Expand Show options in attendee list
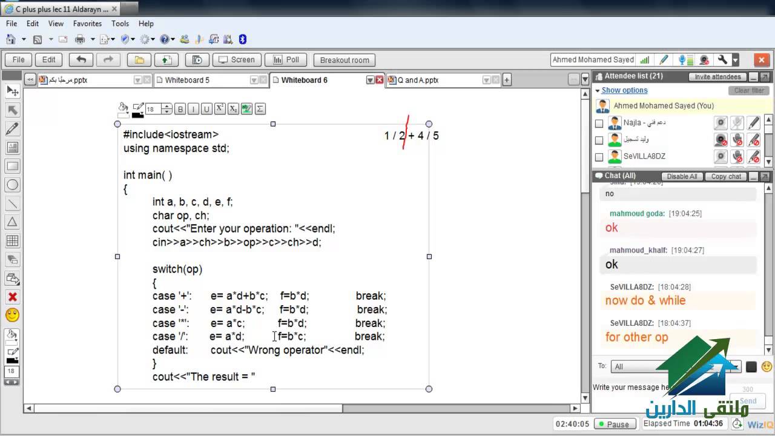The width and height of the screenshot is (775, 436). (x=624, y=90)
